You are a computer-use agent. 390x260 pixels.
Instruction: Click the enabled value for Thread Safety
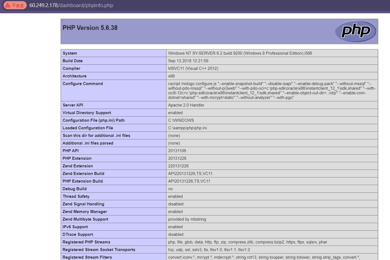[175, 196]
